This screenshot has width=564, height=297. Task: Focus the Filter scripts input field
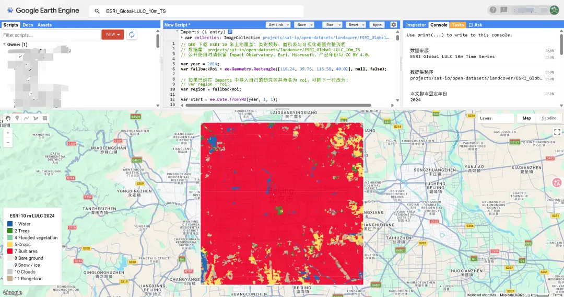[51, 35]
